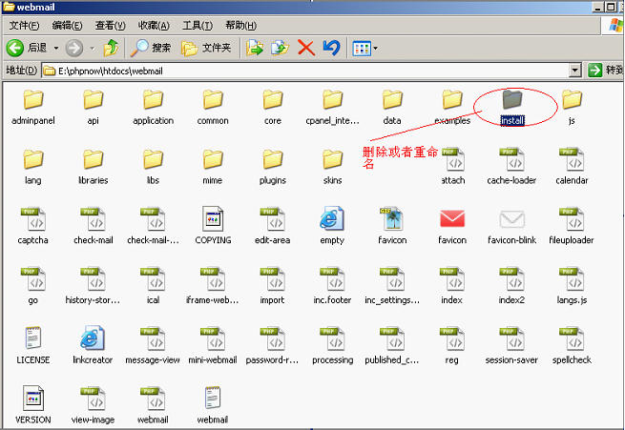Select the favicon-blink file

(511, 226)
